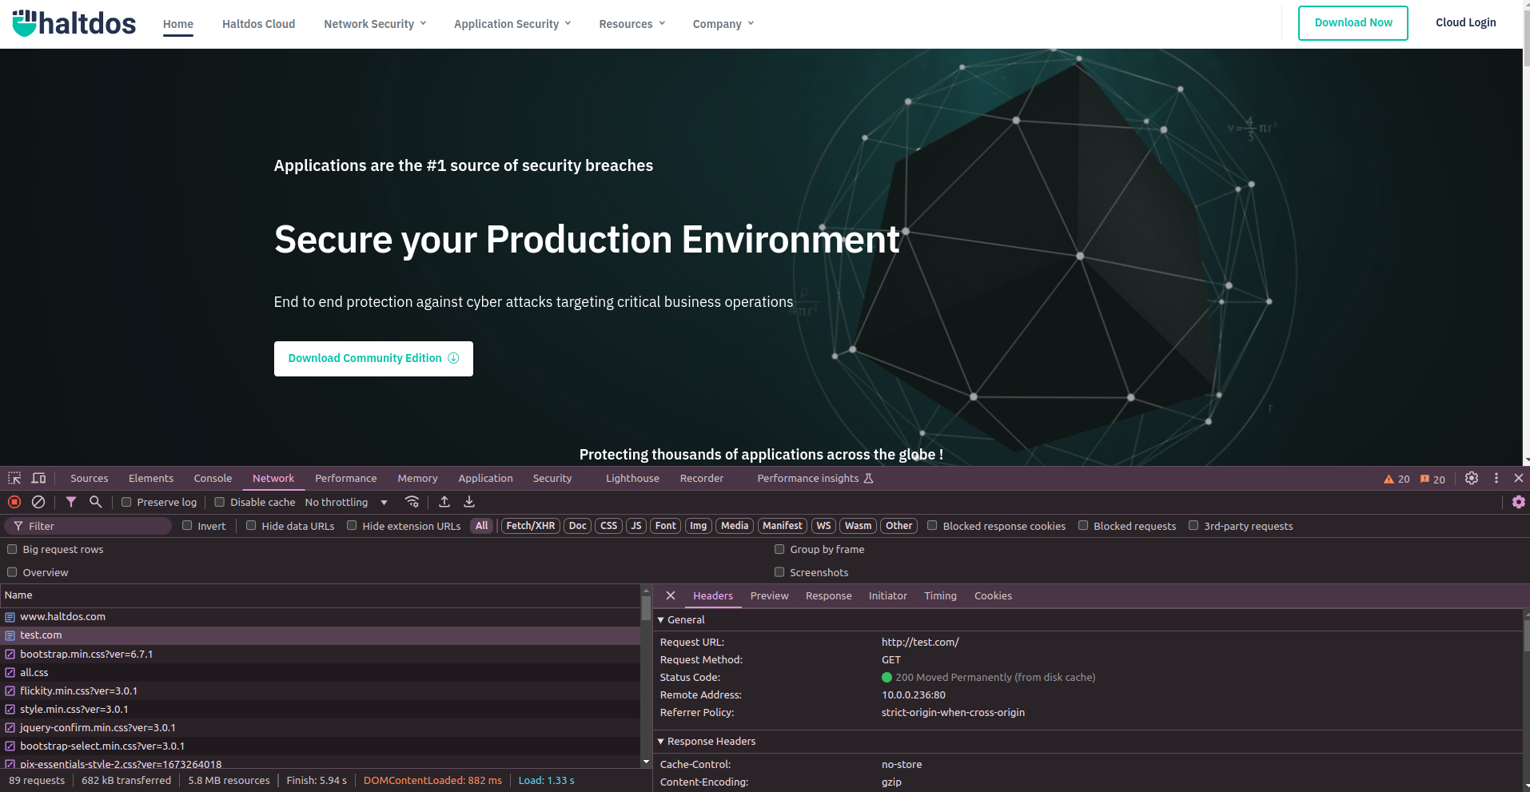The image size is (1530, 792).
Task: Toggle the Invert filter checkbox
Action: click(187, 525)
